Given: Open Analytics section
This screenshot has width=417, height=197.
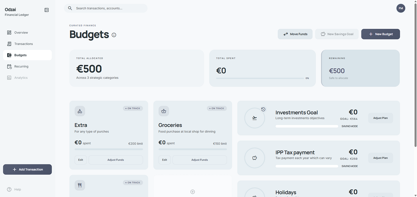Looking at the screenshot, I should 27,78.
